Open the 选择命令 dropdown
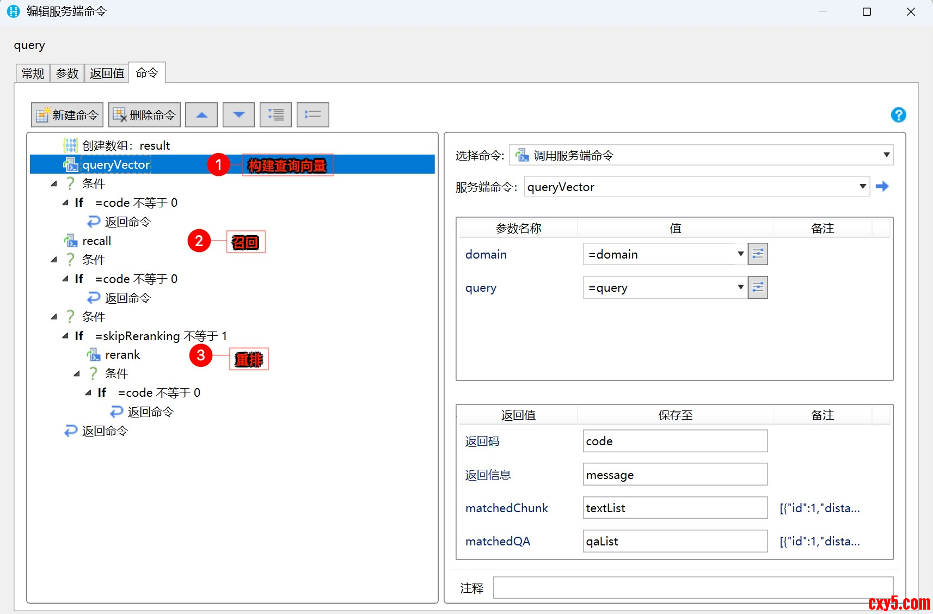Screen dimensions: 933x614 point(886,155)
